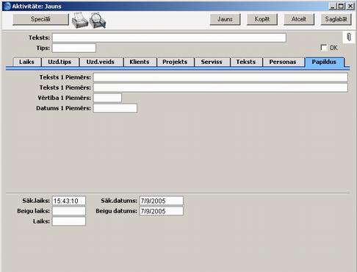Switch to the Laiks tab

[26, 62]
